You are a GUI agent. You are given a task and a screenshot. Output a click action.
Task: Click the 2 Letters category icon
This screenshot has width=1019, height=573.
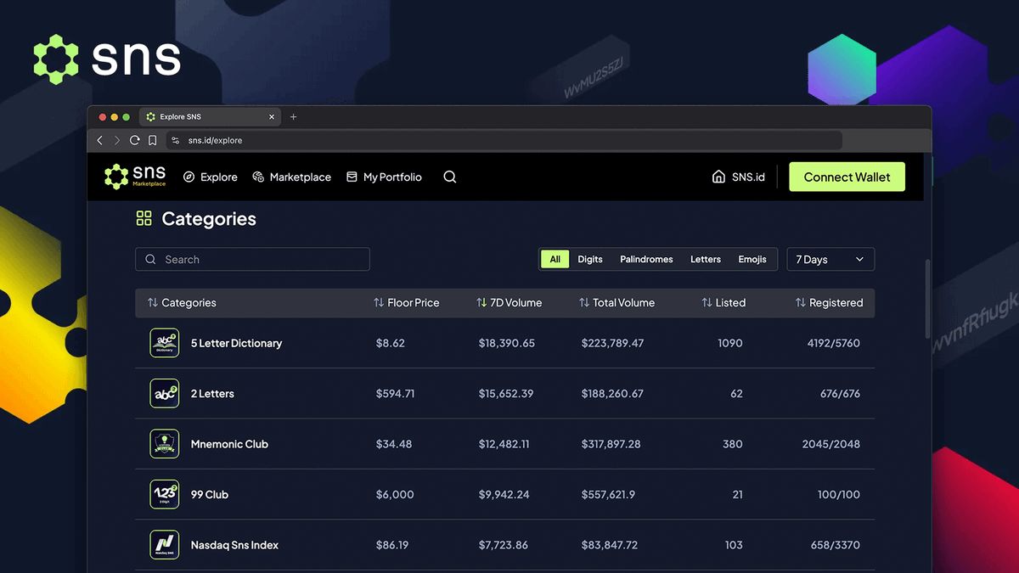165,394
